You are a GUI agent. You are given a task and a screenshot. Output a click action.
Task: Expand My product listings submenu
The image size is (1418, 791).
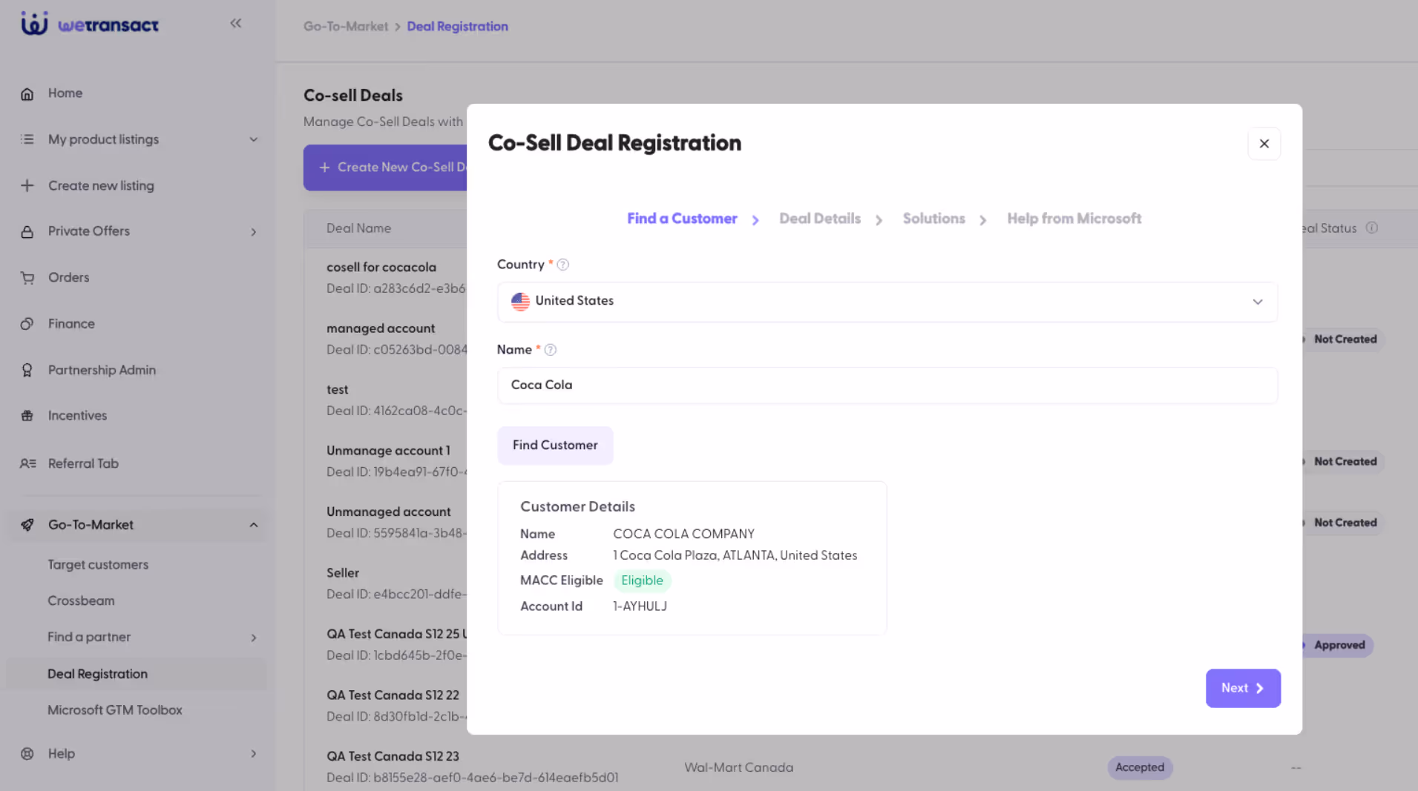click(x=254, y=139)
